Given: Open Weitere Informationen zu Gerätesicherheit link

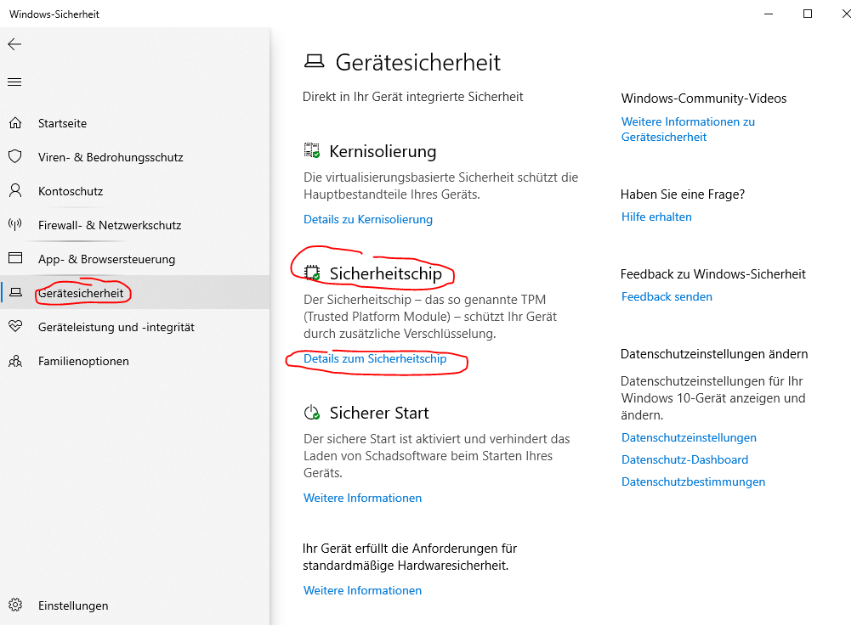Looking at the screenshot, I should [x=688, y=129].
